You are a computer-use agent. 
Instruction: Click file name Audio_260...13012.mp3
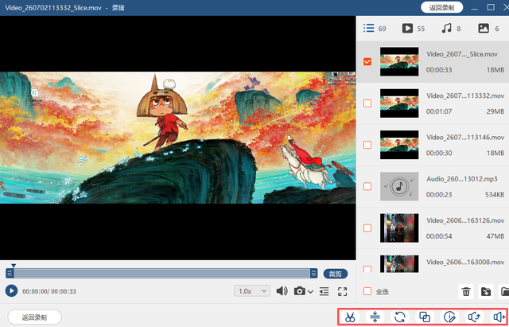[x=462, y=179]
